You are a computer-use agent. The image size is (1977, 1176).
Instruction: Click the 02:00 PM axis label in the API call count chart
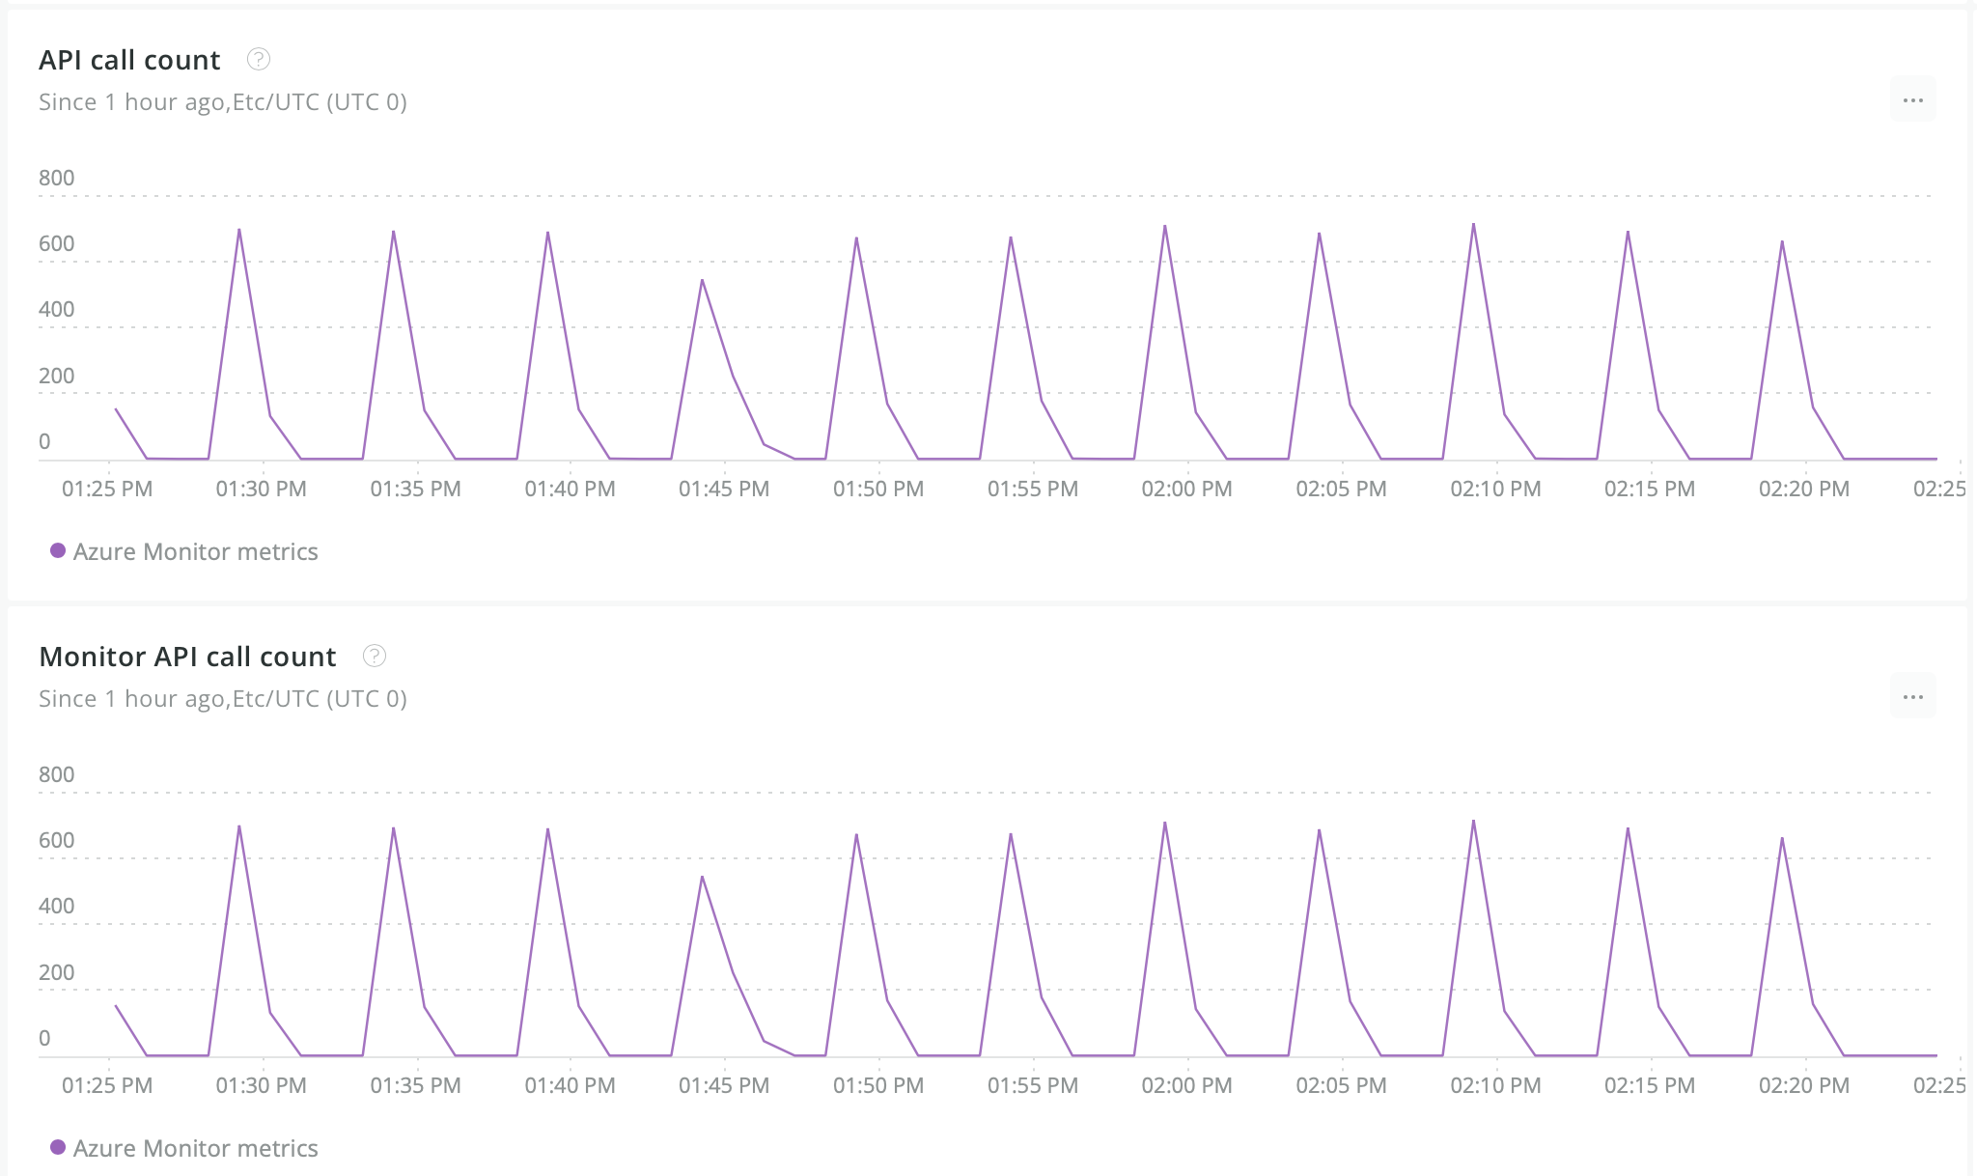(x=1186, y=489)
